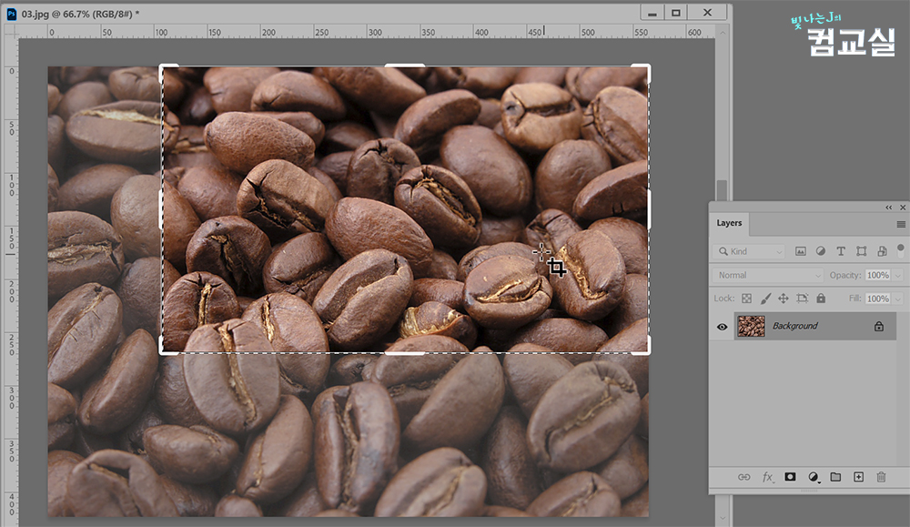Close the 03.jpg document window
This screenshot has width=910, height=527.
707,13
